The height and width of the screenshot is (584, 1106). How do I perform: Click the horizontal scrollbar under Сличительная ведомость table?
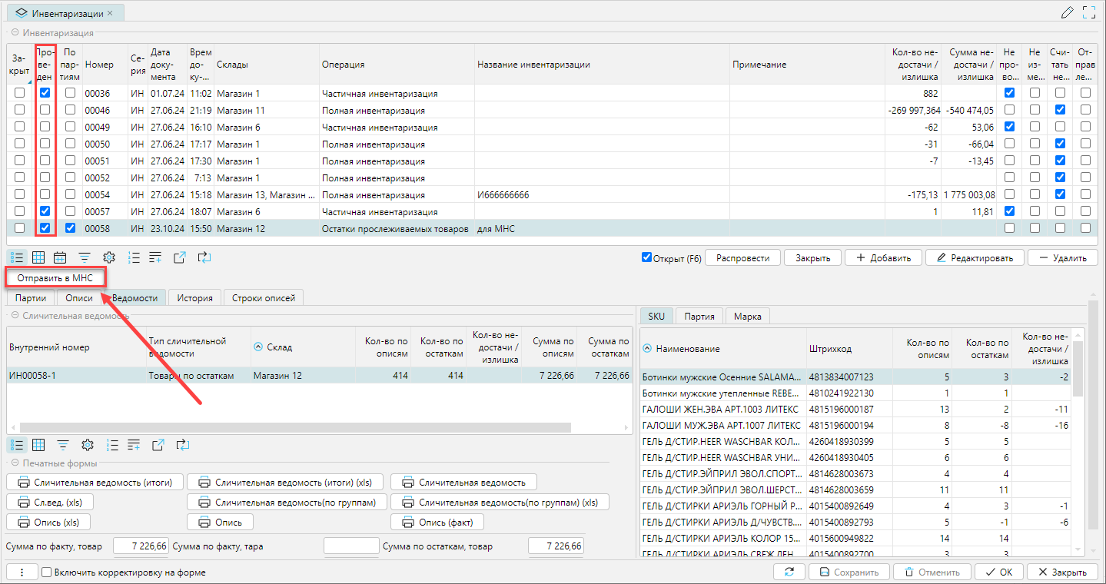[296, 428]
